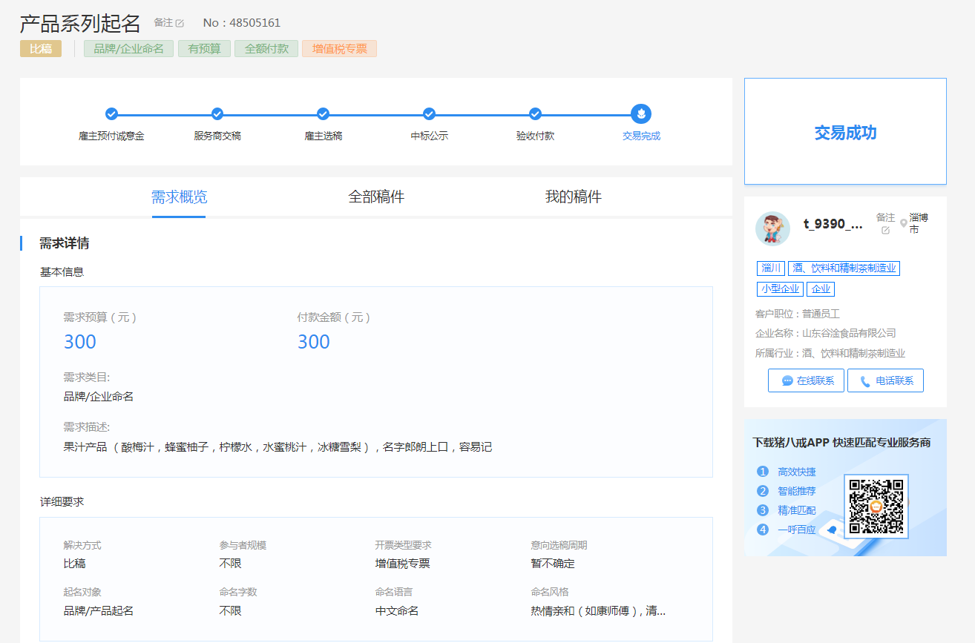Click the 所属行业 line in customer card
975x643 pixels.
tap(830, 354)
